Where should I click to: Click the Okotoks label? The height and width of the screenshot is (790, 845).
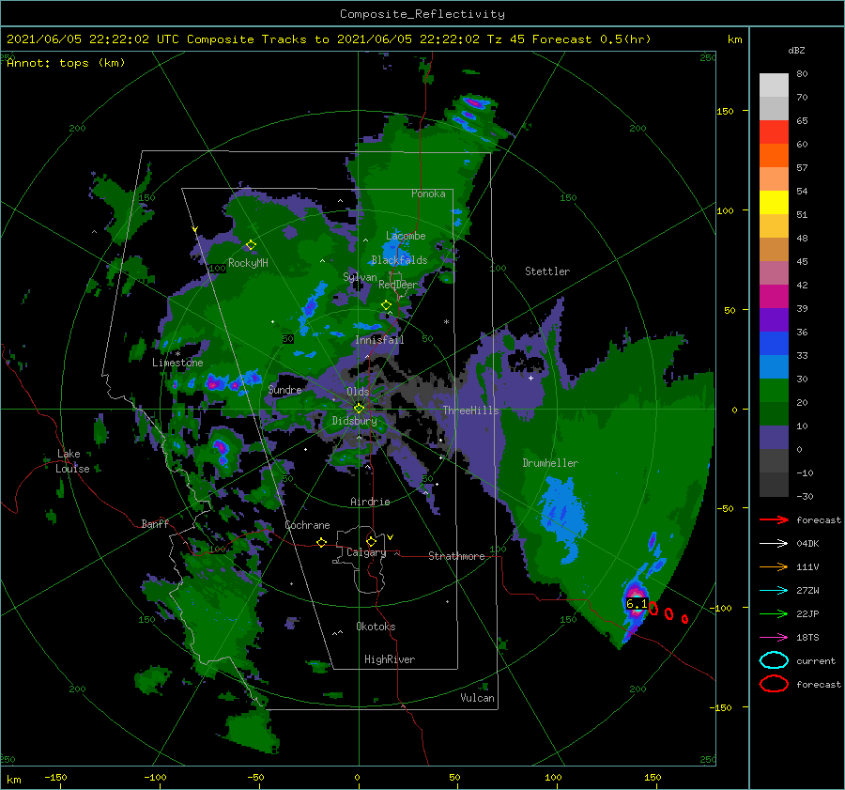click(376, 627)
